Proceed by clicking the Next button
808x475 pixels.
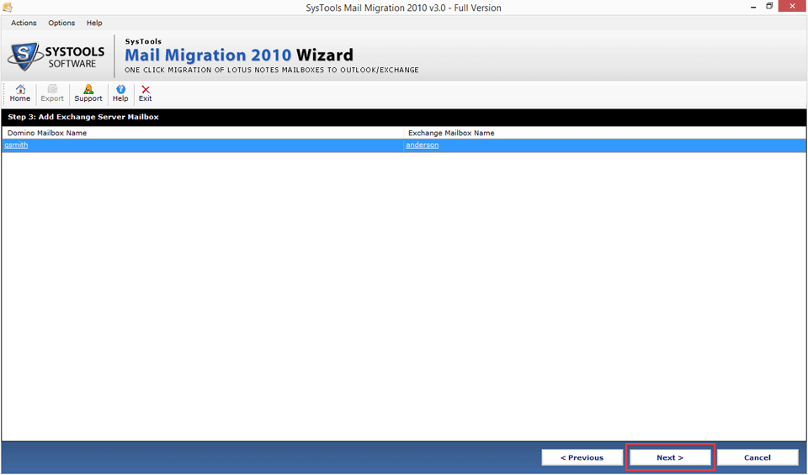(670, 457)
